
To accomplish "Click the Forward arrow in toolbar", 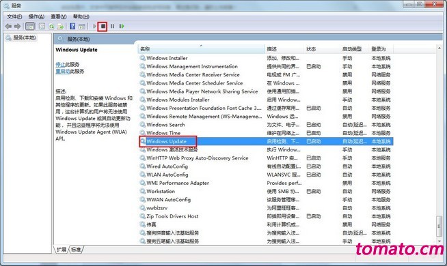I will point(17,27).
